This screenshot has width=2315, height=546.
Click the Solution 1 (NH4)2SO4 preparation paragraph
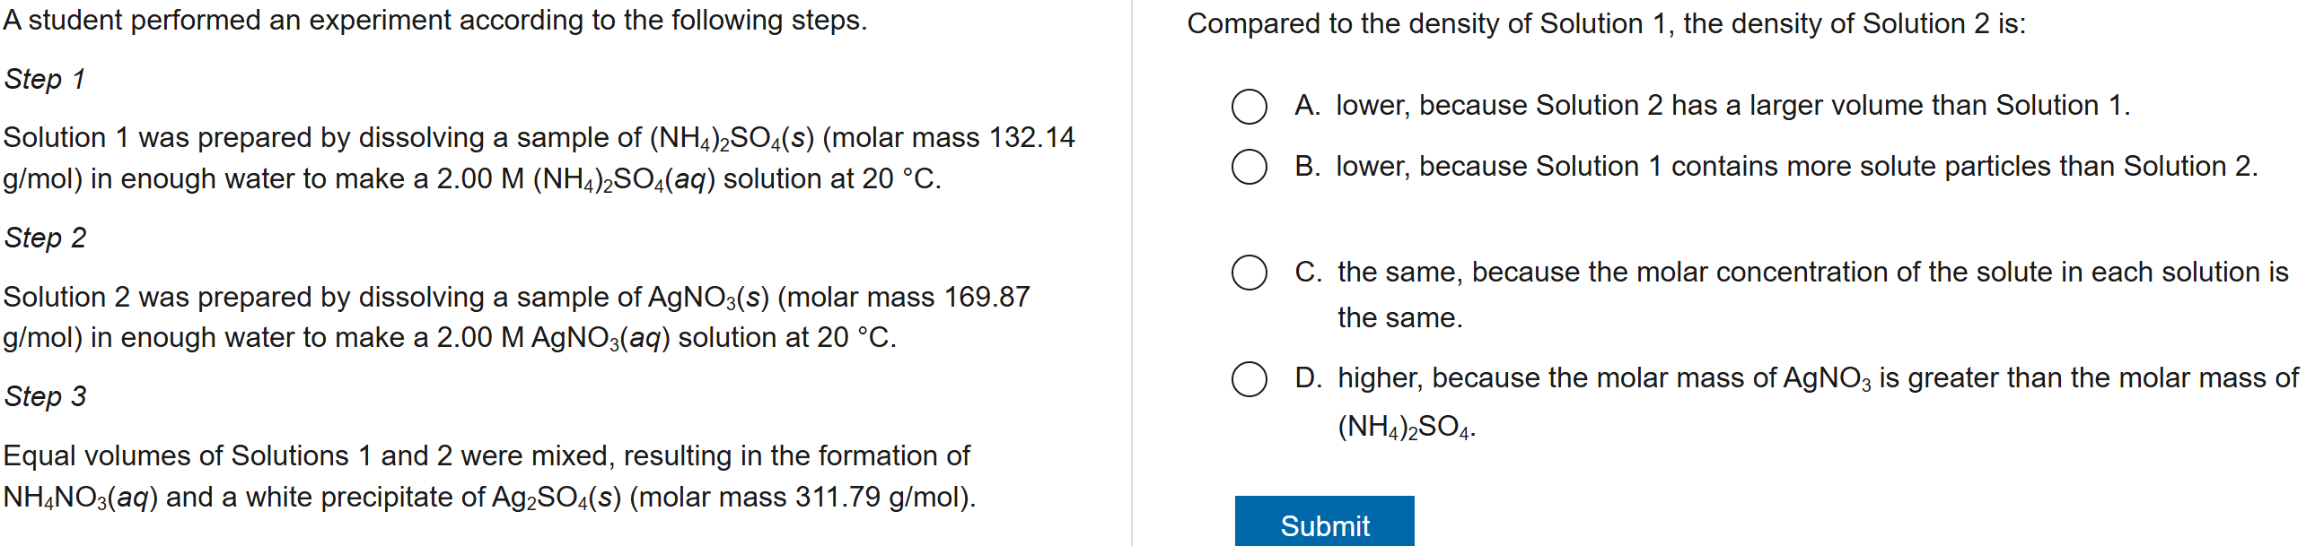[539, 158]
